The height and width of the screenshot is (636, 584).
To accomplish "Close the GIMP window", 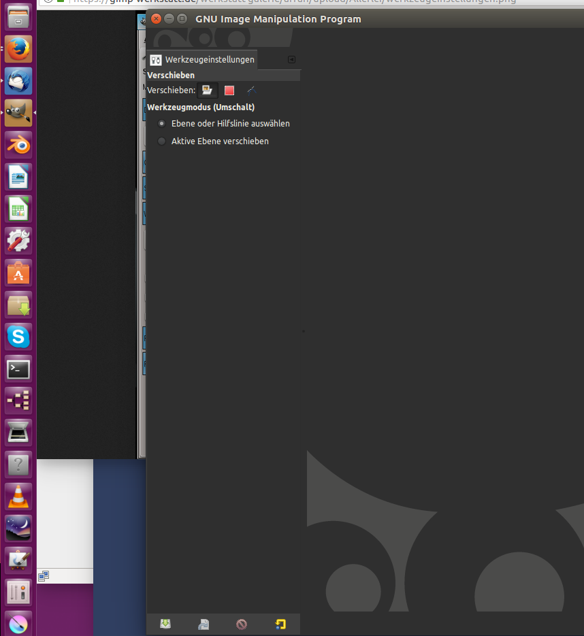I will pos(157,18).
